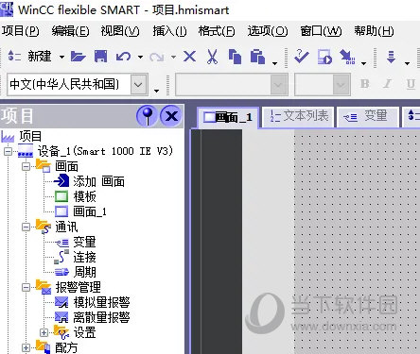Toggle Bold formatting button
Image resolution: width=420 pixels, height=354 pixels.
(365, 84)
